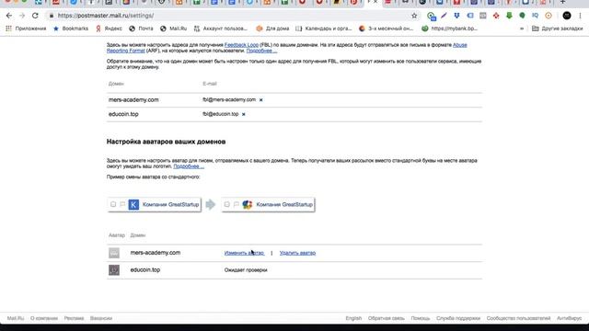This screenshot has width=589, height=331.
Task: Open the red extension icon in toolbar
Action: click(x=496, y=16)
